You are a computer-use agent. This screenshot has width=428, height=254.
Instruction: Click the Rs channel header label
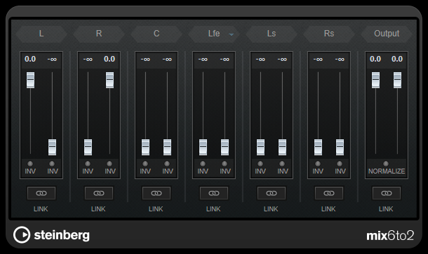click(329, 34)
